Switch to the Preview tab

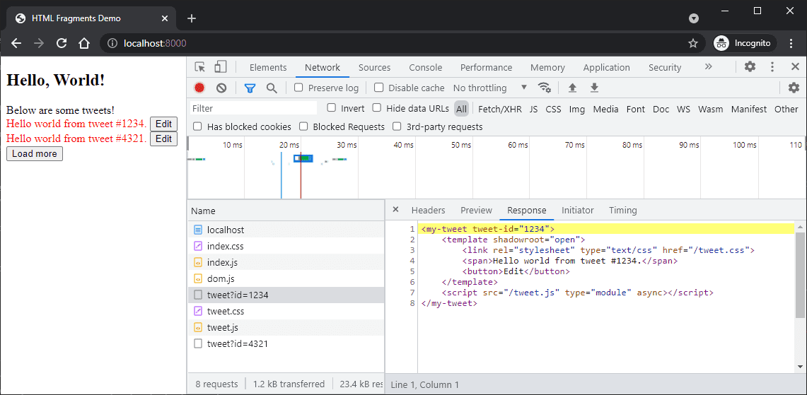[x=476, y=210]
